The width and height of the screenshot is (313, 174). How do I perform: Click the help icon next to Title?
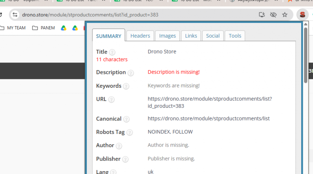coord(112,52)
